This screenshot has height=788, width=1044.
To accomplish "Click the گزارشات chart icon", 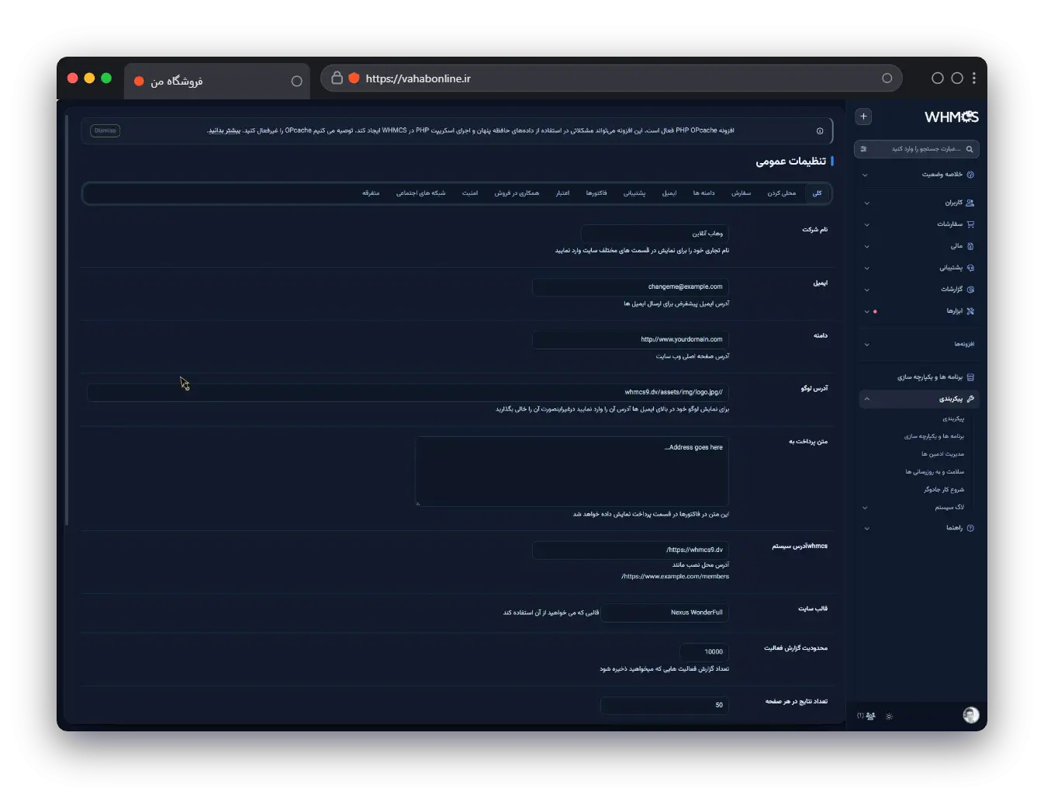I will click(x=970, y=290).
